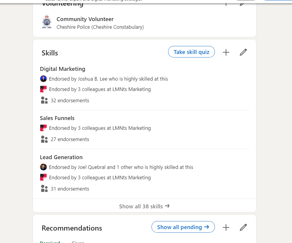Switch to the Given recommendations tab
The width and height of the screenshot is (292, 243).
coord(78,242)
